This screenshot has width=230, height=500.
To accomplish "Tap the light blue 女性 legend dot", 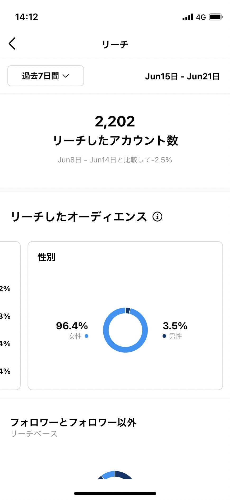I will coord(86,336).
